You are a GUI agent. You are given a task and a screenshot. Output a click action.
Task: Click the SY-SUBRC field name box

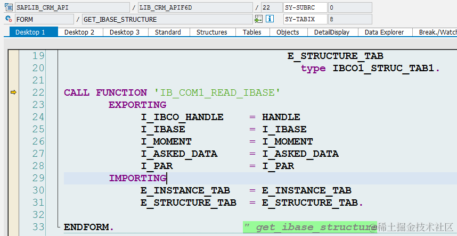coord(305,7)
